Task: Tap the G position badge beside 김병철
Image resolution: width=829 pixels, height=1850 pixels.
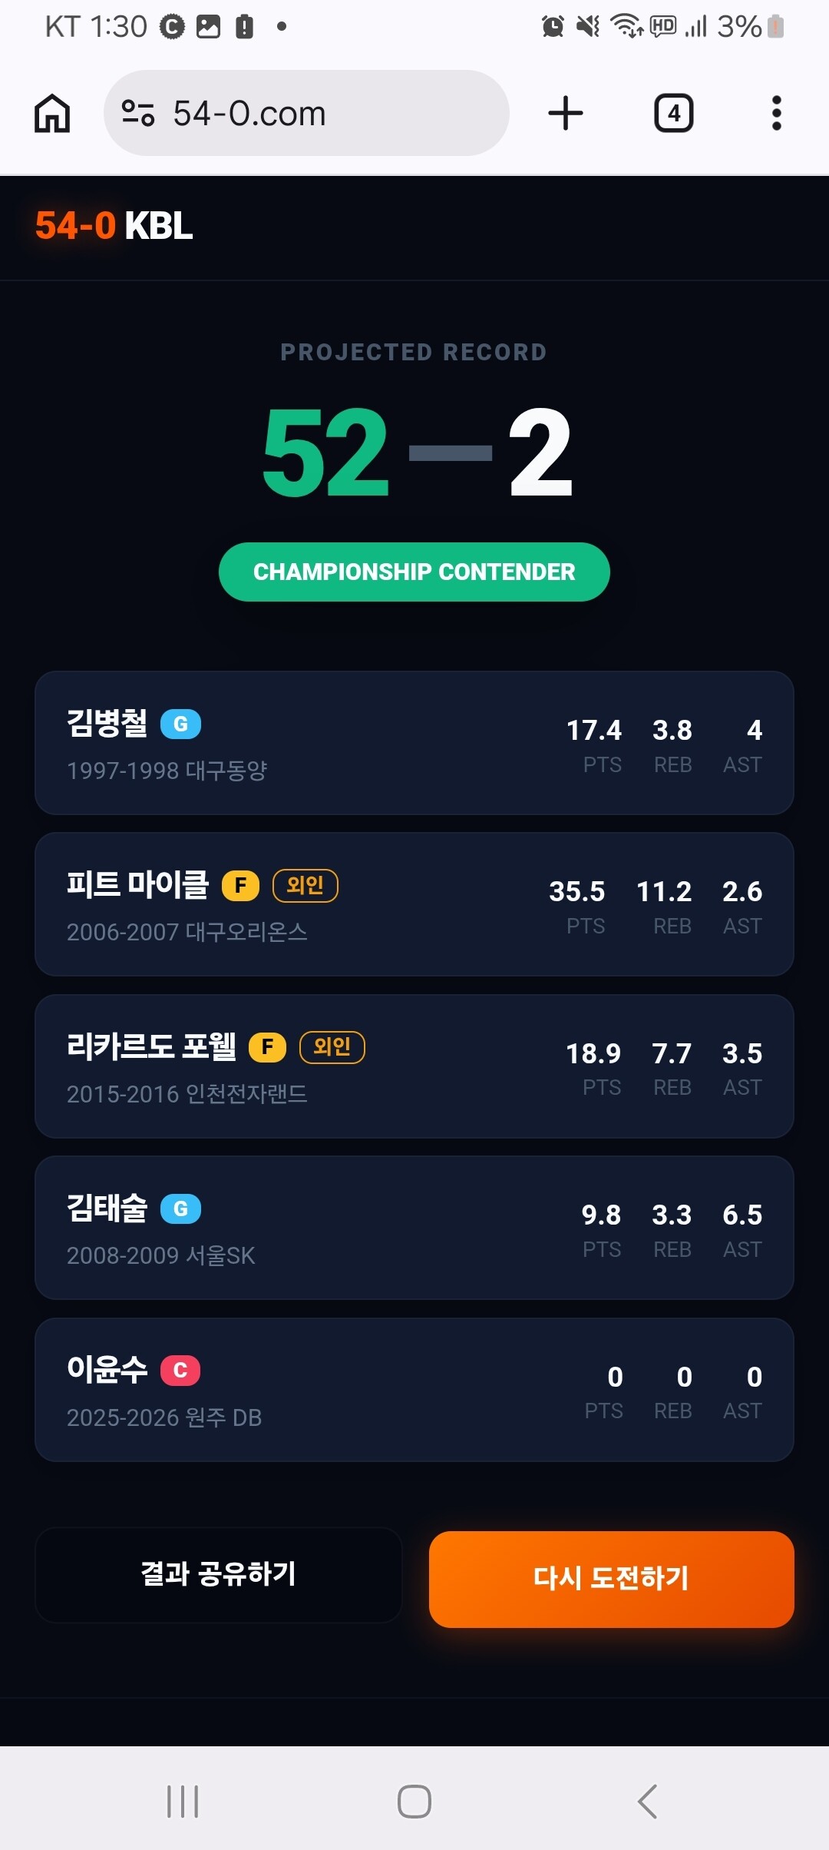Action: pyautogui.click(x=180, y=724)
